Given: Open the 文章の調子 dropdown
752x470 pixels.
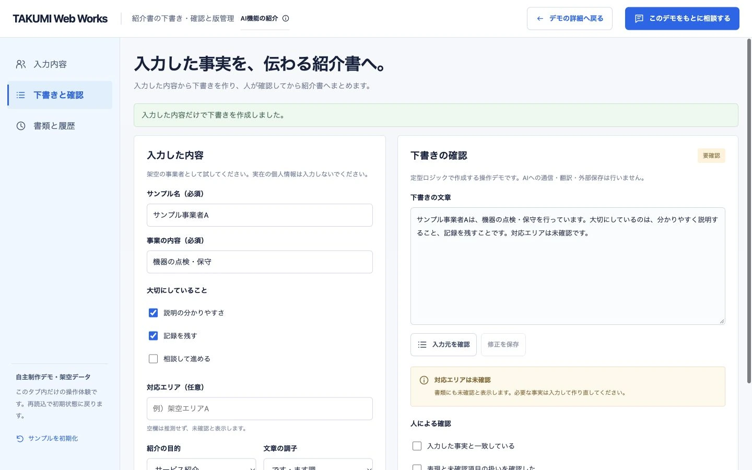Looking at the screenshot, I should click(318, 464).
